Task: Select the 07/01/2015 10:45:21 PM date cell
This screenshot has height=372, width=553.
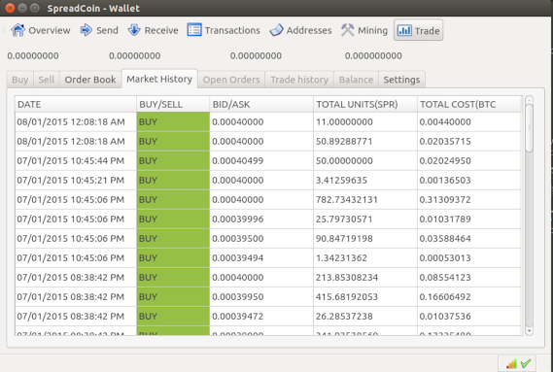Action: point(76,181)
